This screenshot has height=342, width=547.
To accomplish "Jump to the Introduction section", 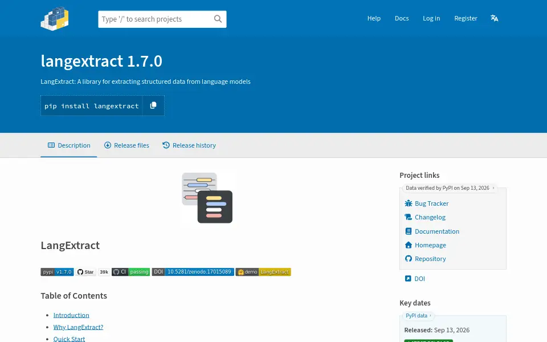I will tap(71, 315).
